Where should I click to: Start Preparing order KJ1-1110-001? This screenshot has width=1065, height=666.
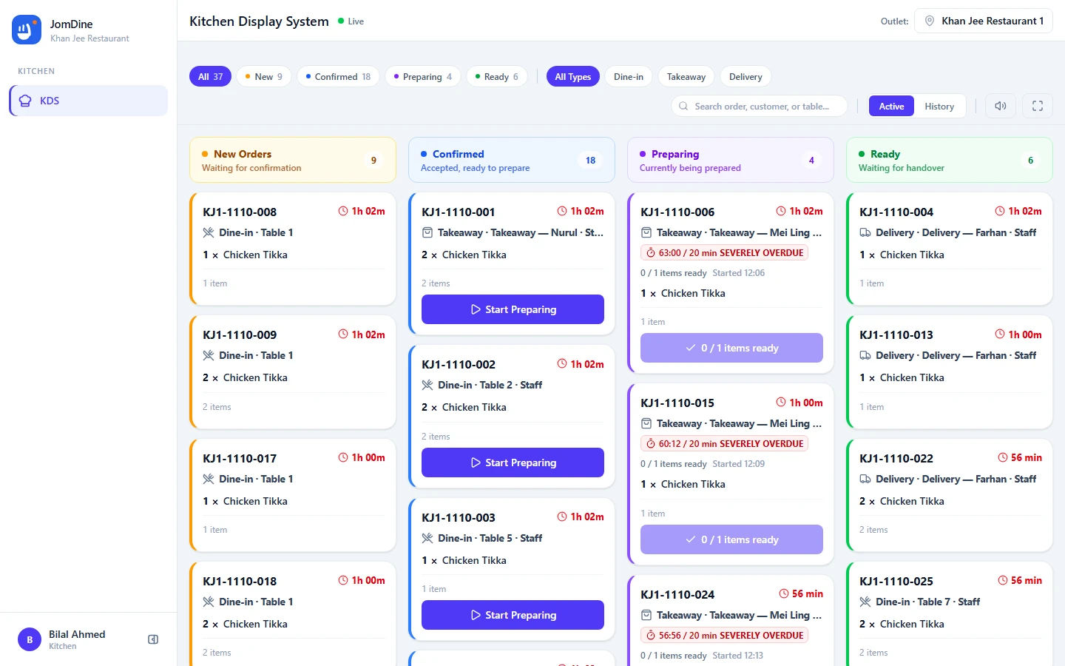pos(513,309)
